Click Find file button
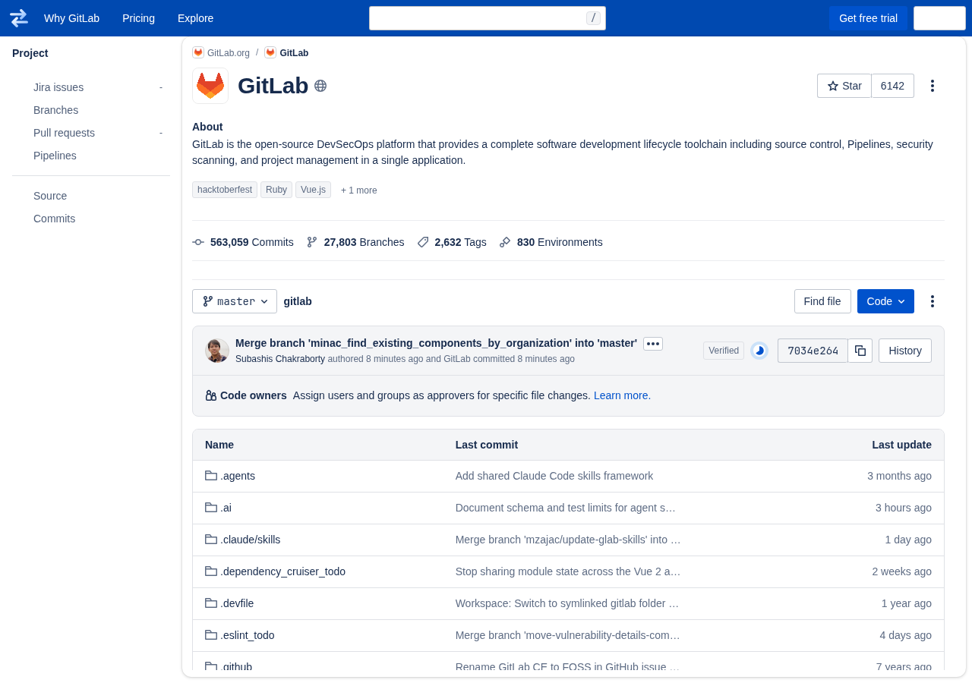The image size is (972, 683). pyautogui.click(x=822, y=301)
